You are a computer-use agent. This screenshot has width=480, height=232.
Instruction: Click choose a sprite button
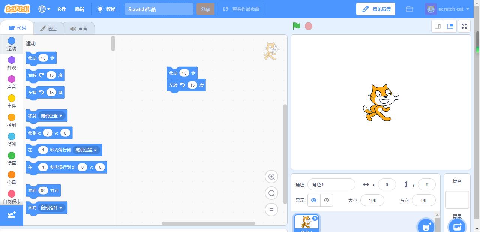click(x=426, y=226)
